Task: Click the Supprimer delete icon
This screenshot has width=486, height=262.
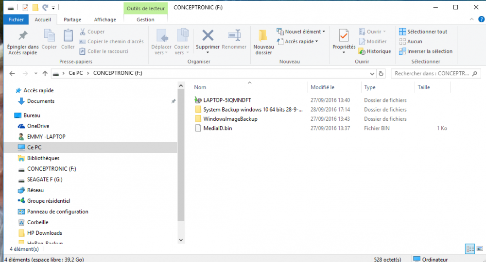Action: click(208, 36)
